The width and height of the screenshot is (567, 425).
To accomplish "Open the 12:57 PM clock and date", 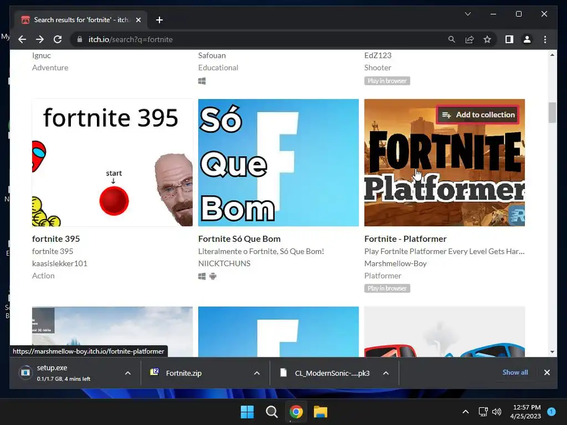I will (525, 412).
